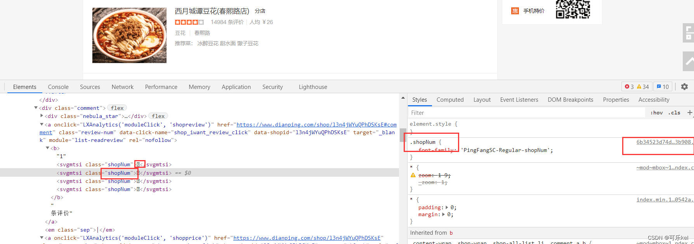Collapse the b element node
Image resolution: width=694 pixels, height=244 pixels.
coord(48,148)
